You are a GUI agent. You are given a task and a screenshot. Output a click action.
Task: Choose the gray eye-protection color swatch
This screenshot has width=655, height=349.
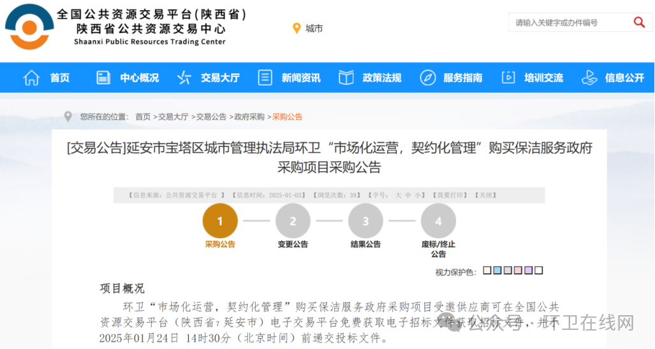pyautogui.click(x=508, y=271)
